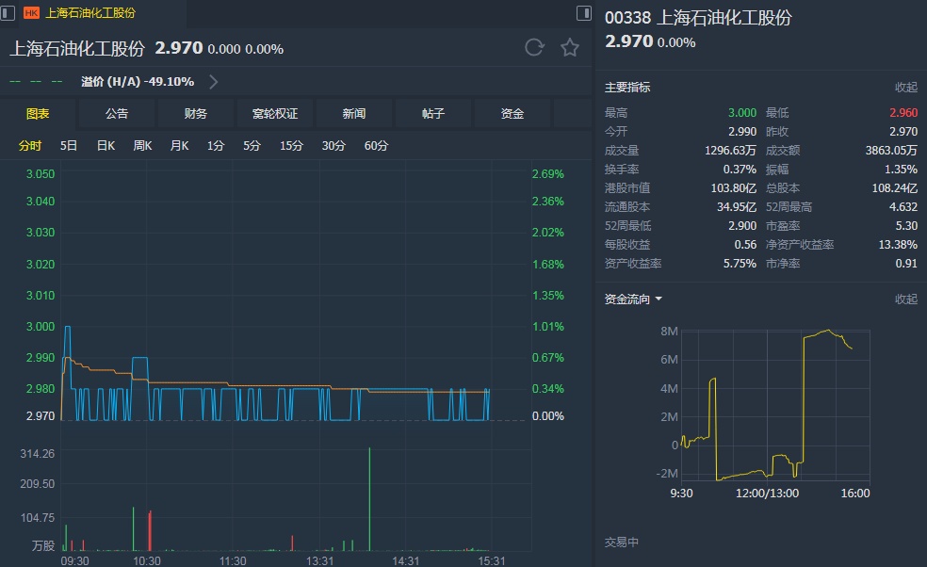Select the 月K chart period
Viewport: 927px width, 567px height.
[179, 145]
